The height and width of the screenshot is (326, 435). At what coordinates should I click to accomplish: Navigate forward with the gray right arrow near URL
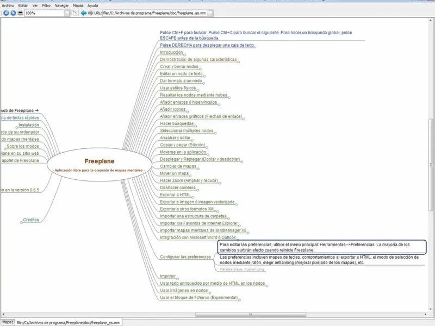(x=90, y=13)
